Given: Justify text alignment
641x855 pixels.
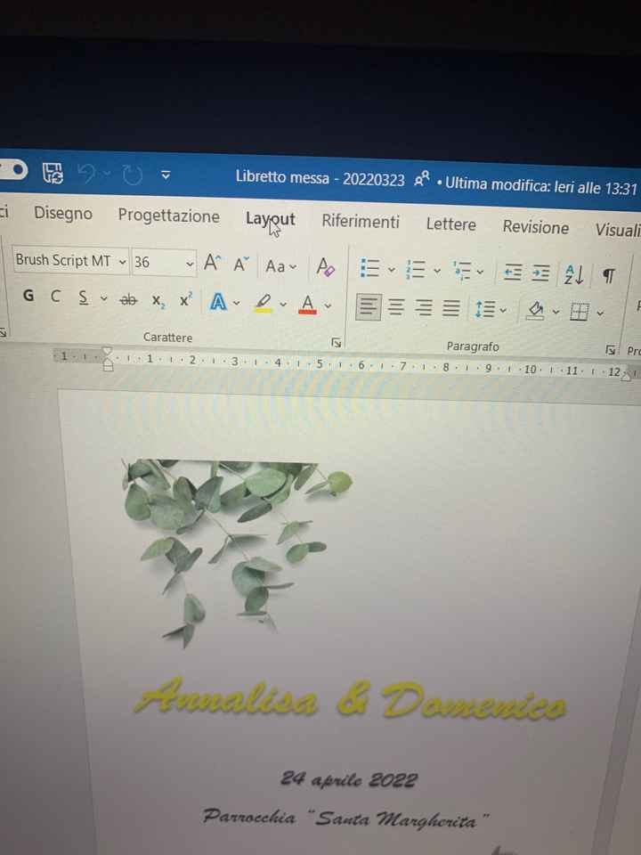Looking at the screenshot, I should point(450,309).
